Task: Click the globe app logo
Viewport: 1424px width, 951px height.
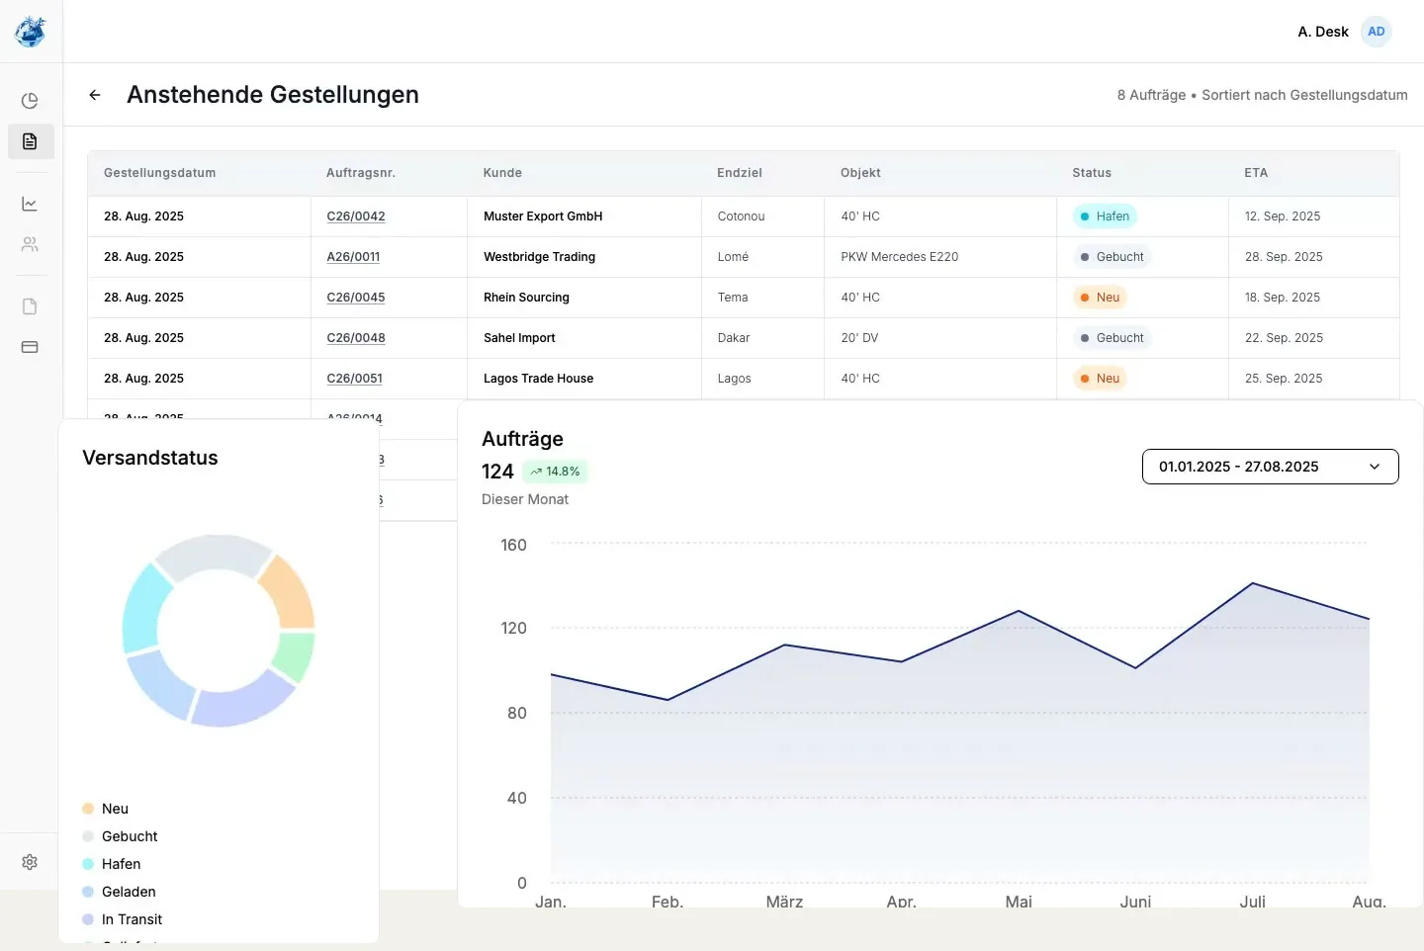Action: (31, 32)
